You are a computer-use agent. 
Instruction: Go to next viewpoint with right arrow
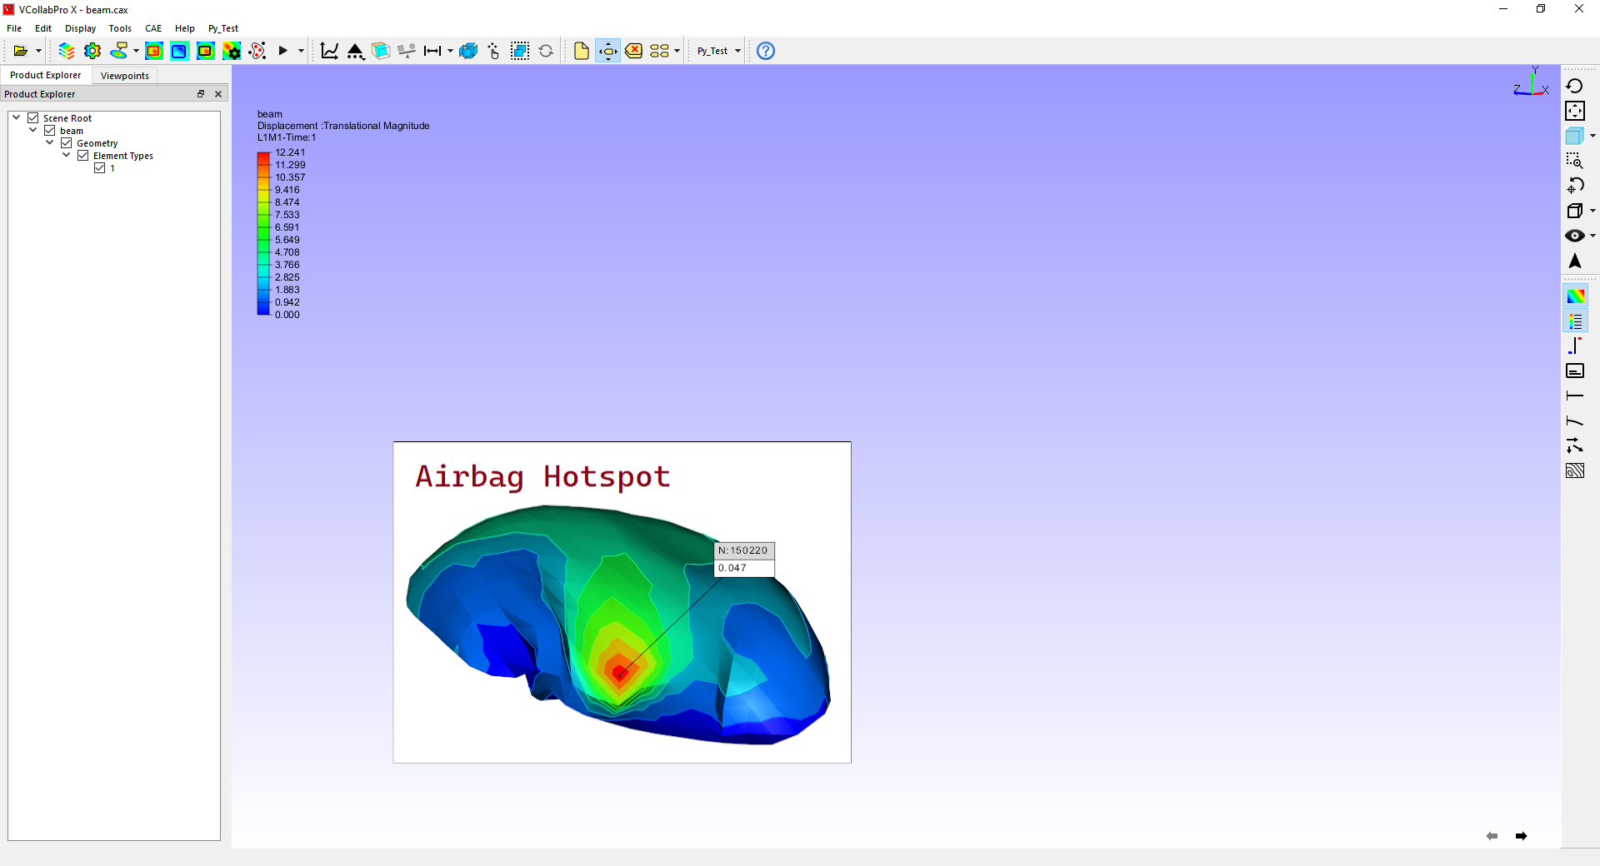tap(1521, 836)
